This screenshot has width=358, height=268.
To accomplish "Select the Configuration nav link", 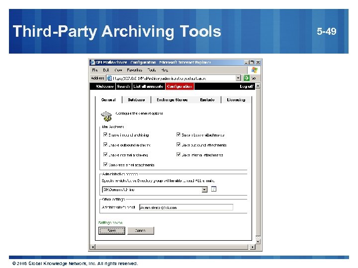I will 179,86.
